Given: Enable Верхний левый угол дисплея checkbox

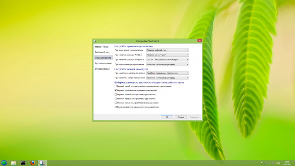Looking at the screenshot, I should pos(116,86).
